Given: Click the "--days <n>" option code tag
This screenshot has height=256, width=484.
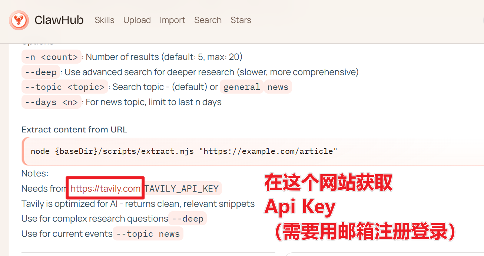Looking at the screenshot, I should [x=51, y=102].
